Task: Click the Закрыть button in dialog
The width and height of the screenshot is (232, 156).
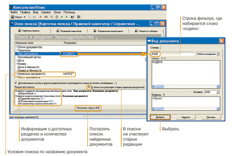Action: 186,117
